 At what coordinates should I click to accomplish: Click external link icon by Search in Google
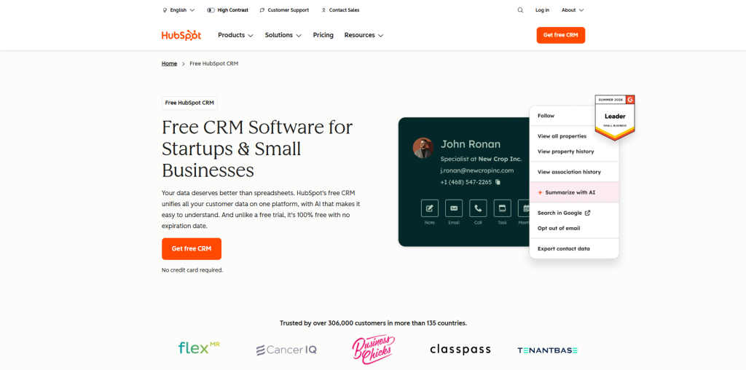(588, 213)
